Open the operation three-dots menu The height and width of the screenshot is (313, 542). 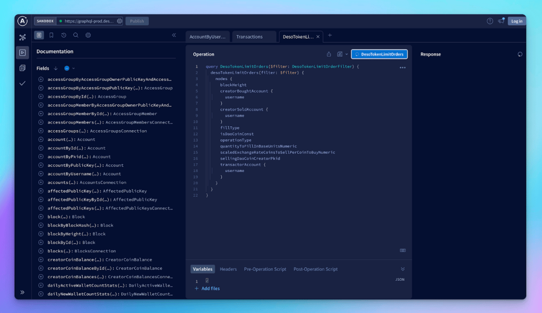tap(403, 68)
